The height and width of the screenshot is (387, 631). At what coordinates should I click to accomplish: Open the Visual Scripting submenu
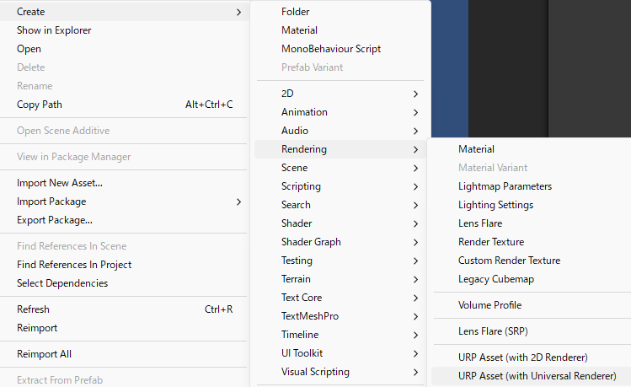315,372
